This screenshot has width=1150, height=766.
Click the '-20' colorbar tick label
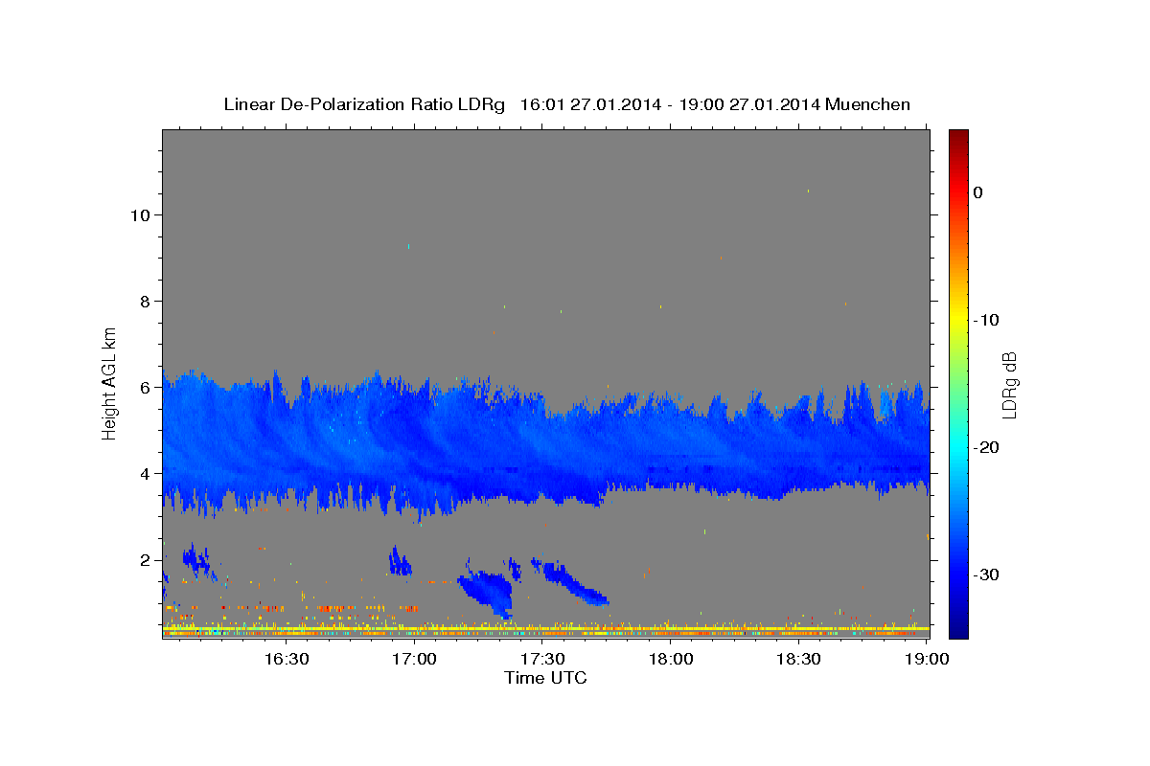click(987, 447)
